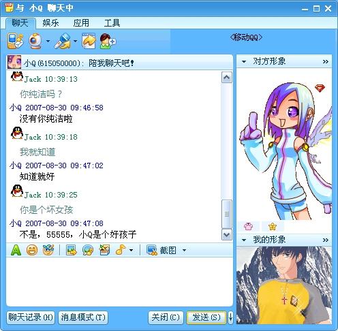Open the webcam options dropdown arrow
Screen dimensions: 338x331
[48, 42]
